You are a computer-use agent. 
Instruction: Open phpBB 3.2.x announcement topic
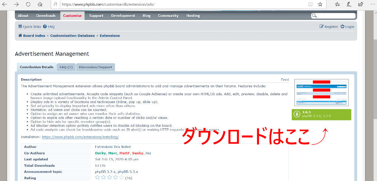105,172
